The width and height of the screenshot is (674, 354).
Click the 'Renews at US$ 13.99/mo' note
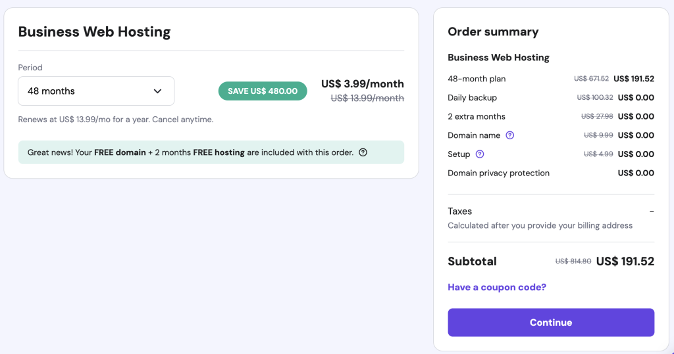coord(116,120)
